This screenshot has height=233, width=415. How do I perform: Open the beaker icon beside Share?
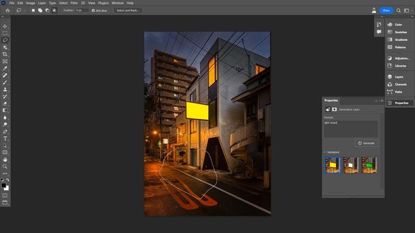pos(373,10)
